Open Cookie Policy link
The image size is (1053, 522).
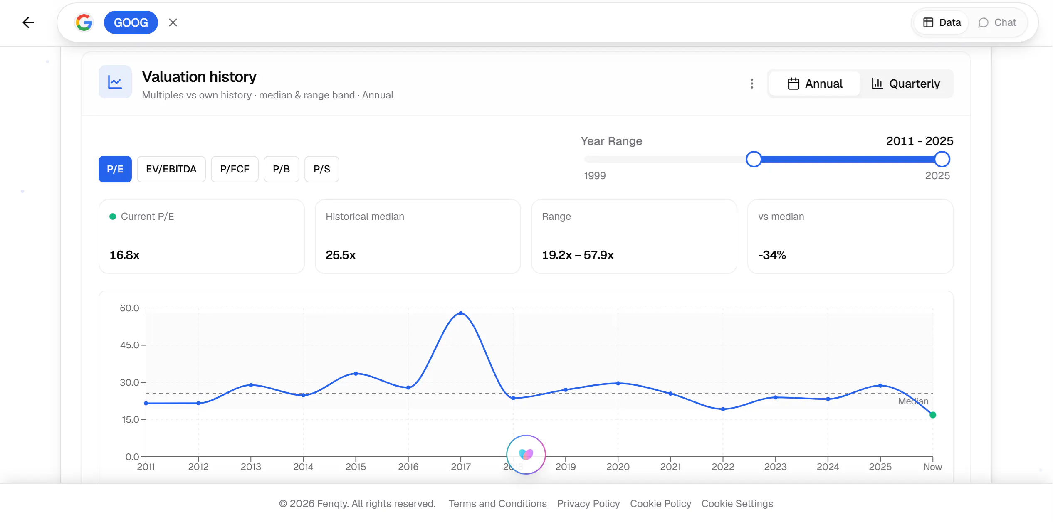point(661,504)
